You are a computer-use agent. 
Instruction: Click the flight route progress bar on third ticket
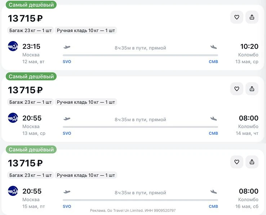pos(140,200)
